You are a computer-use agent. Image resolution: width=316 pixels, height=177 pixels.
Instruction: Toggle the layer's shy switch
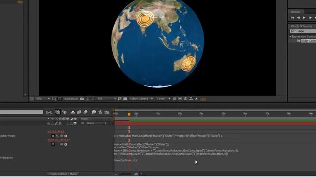[x=49, y=123]
